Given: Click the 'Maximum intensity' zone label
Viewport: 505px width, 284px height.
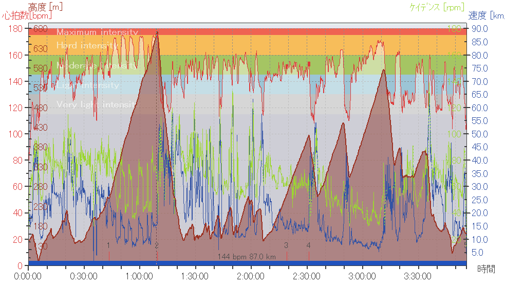Looking at the screenshot, I should click(x=97, y=32).
